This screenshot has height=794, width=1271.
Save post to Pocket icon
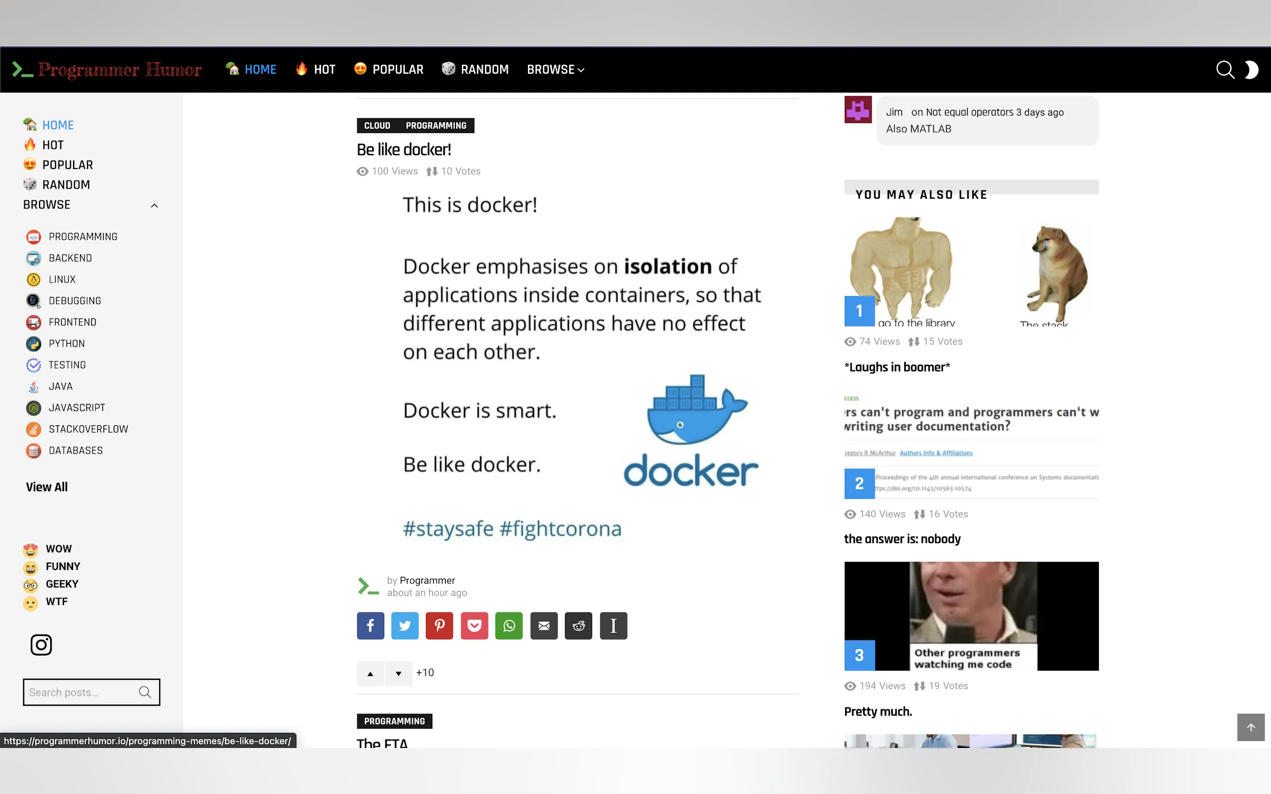474,625
